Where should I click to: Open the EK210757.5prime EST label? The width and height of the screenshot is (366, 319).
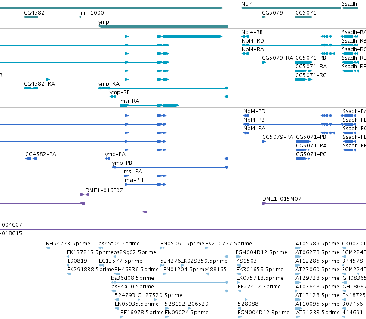pyautogui.click(x=228, y=244)
